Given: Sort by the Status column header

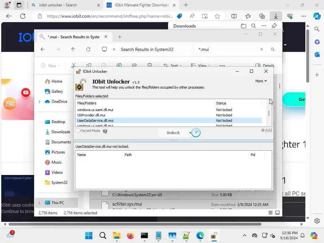Looking at the screenshot, I should pos(238,103).
